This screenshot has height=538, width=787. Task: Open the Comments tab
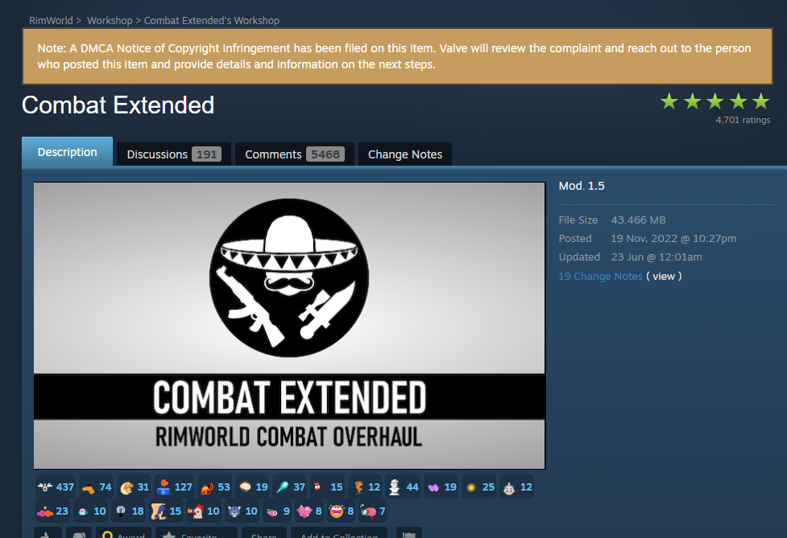point(295,154)
